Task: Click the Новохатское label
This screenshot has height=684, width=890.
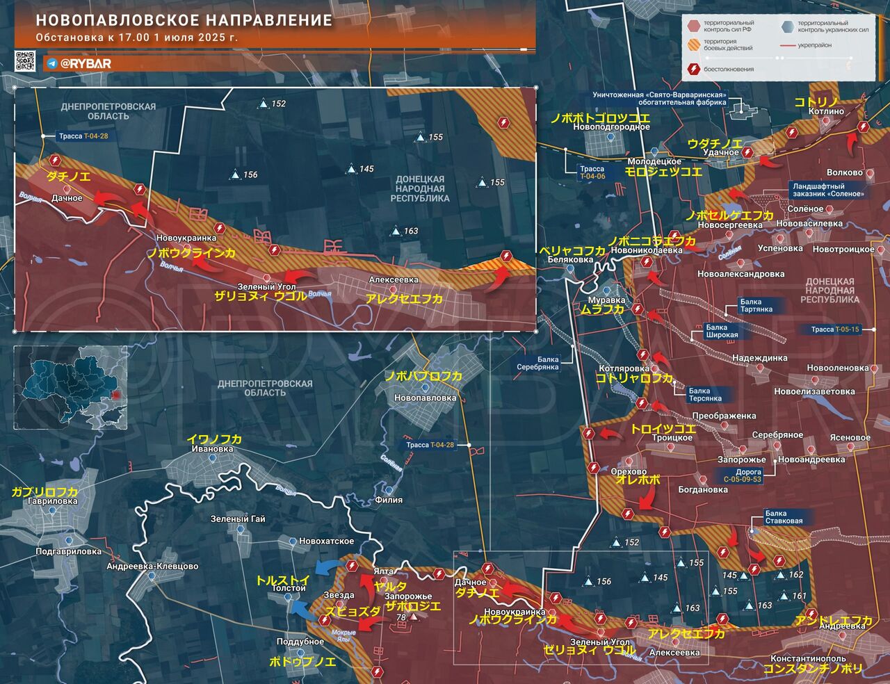Action: (327, 541)
